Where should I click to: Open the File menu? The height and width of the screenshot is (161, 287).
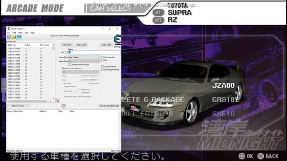click(x=9, y=33)
